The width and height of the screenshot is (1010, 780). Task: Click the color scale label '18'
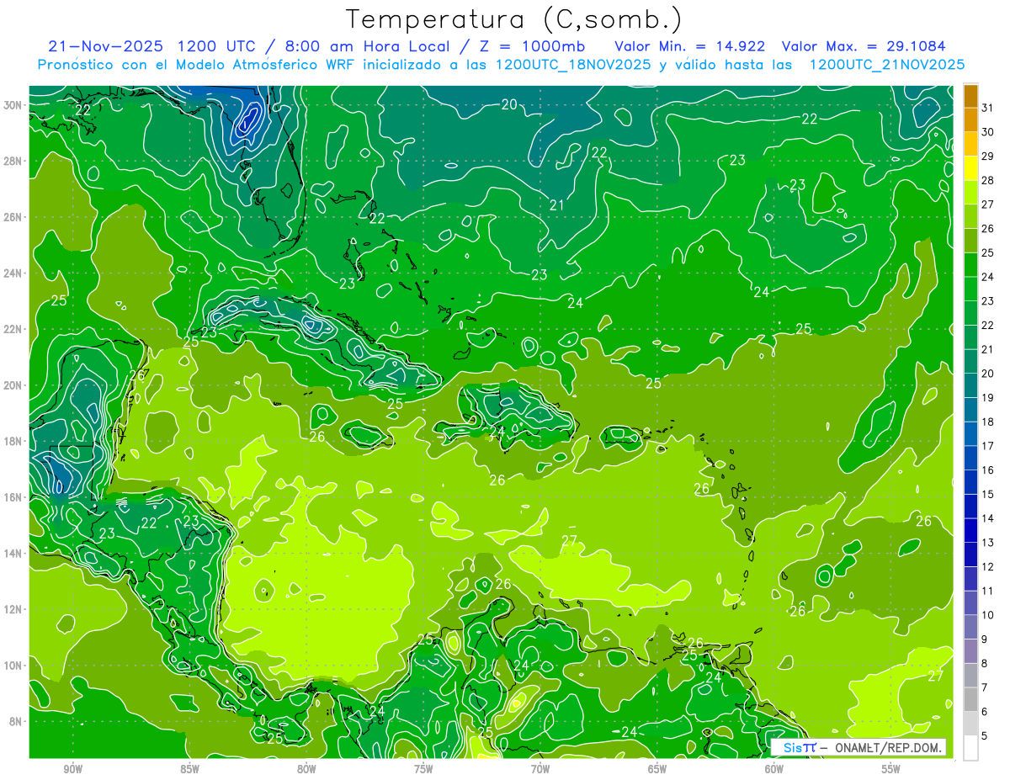pos(987,422)
